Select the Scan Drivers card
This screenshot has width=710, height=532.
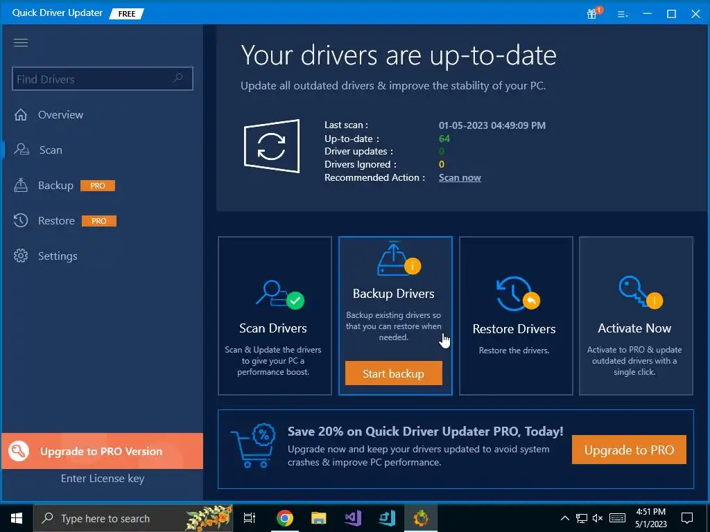[275, 316]
